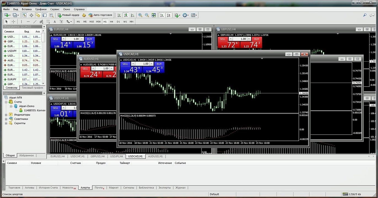This screenshot has width=378, height=198.
Task: Switch to the AUDUSD,H1 chart tab
Action: 155,156
